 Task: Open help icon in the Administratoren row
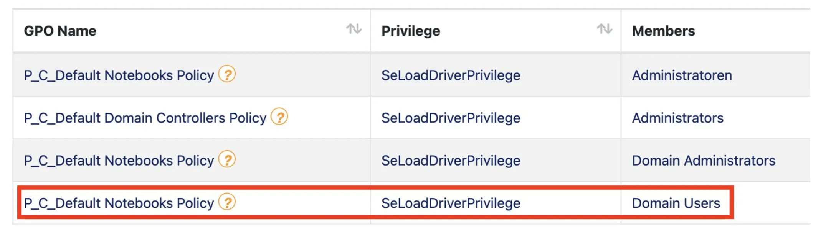(227, 74)
